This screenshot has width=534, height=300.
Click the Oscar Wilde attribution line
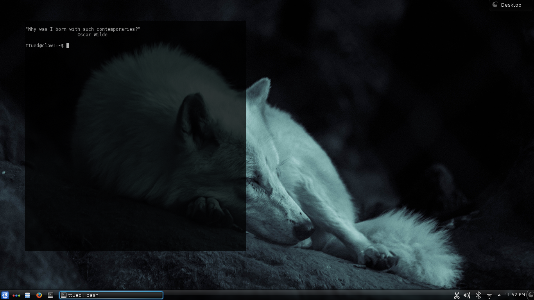click(x=88, y=35)
